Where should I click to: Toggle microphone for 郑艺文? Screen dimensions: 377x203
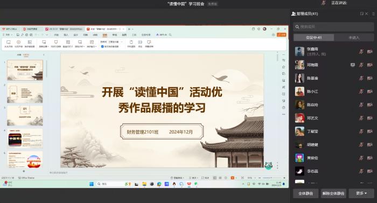[361, 118]
